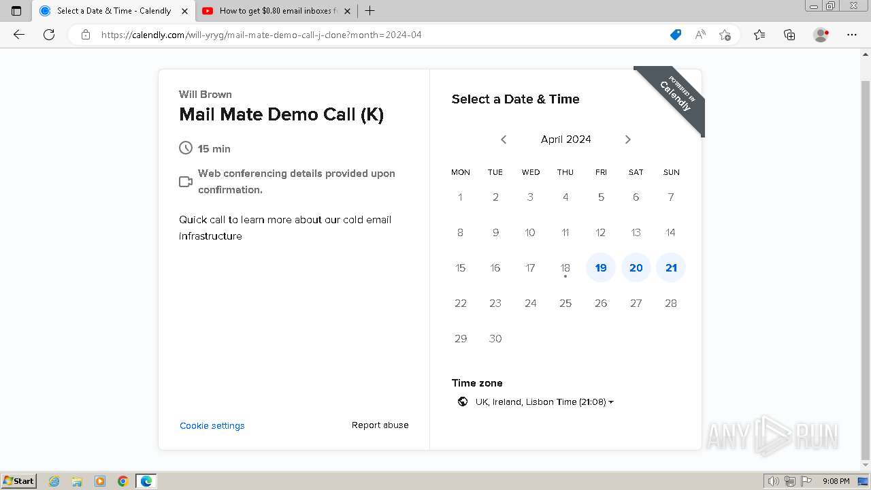871x490 pixels.
Task: Open media player from taskbar
Action: [100, 481]
